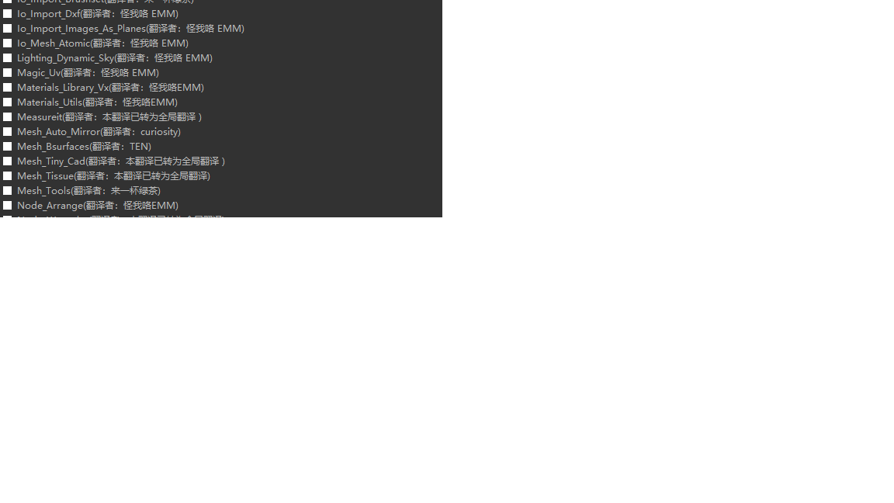894x503 pixels.
Task: Toggle the Io_Mesh_Atomic checkbox
Action: pyautogui.click(x=8, y=43)
